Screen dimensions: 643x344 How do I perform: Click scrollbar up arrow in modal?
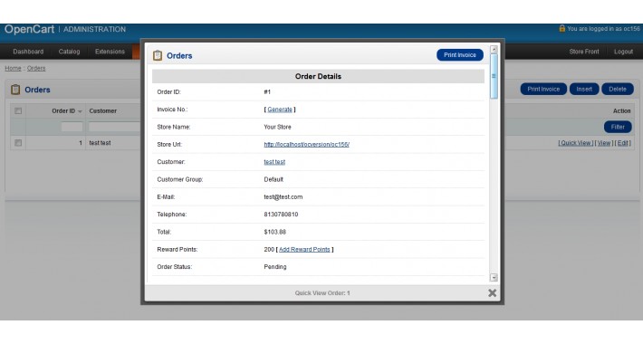click(x=494, y=49)
